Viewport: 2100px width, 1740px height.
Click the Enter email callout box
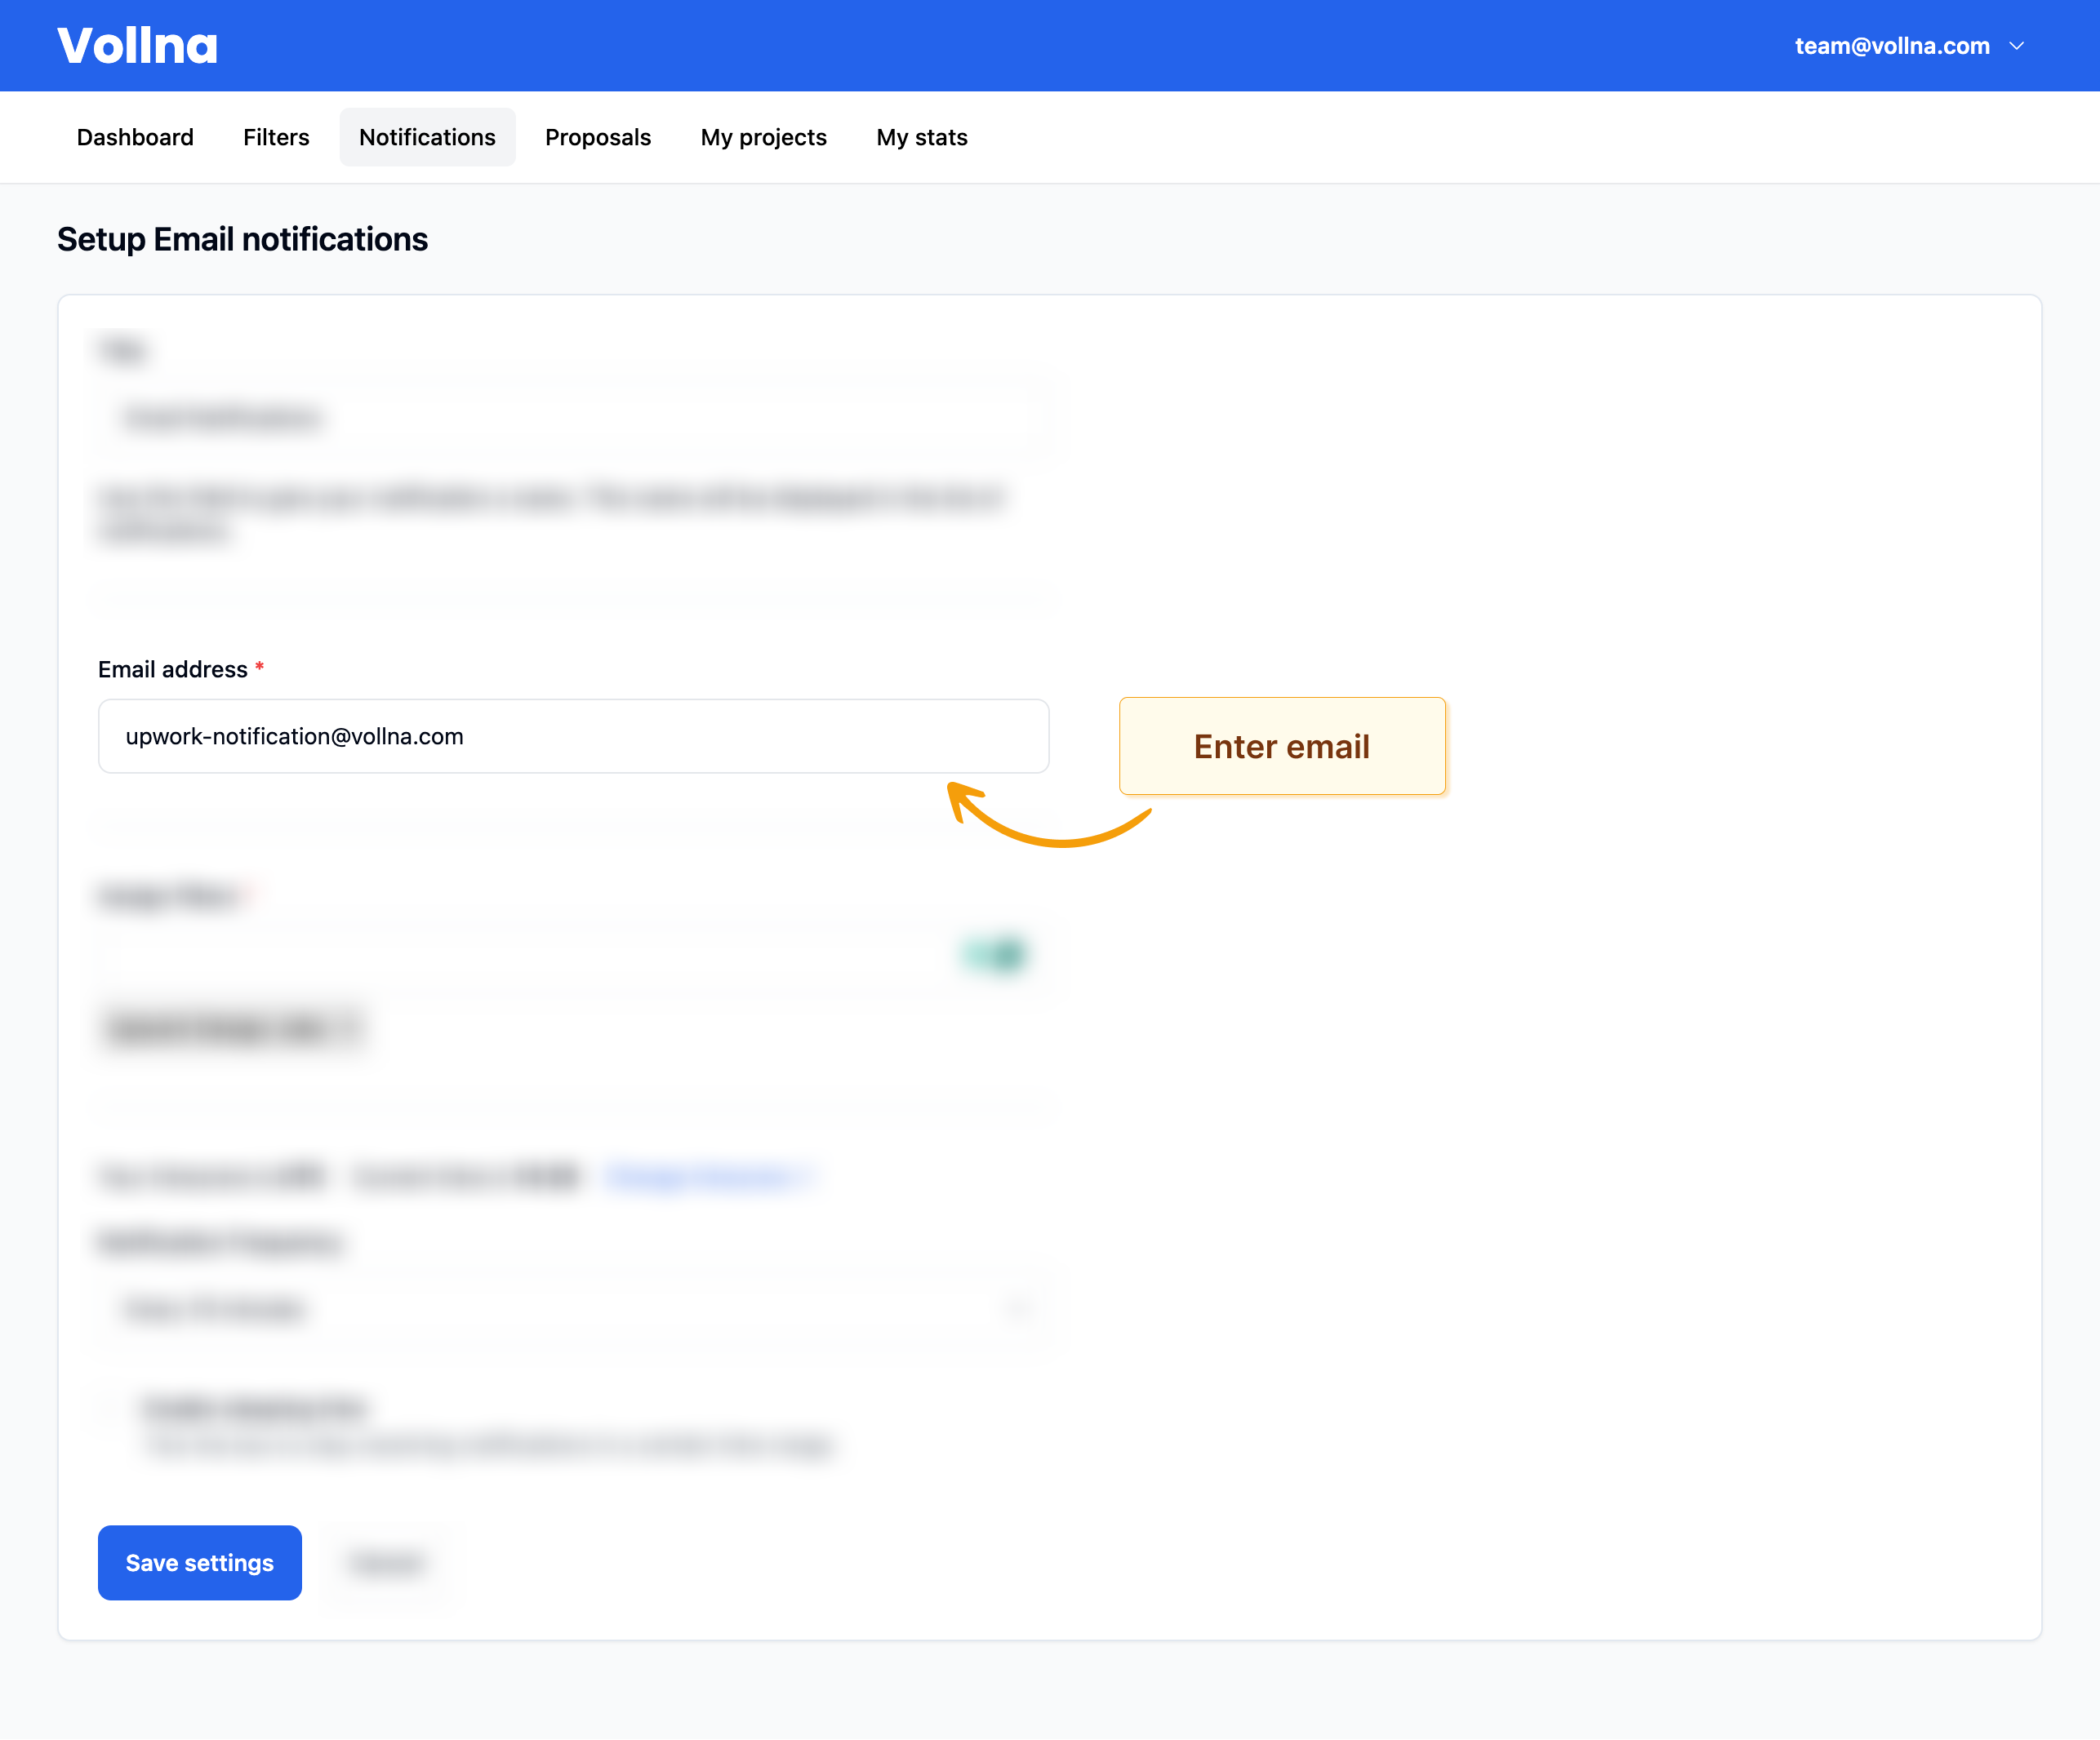[1281, 747]
